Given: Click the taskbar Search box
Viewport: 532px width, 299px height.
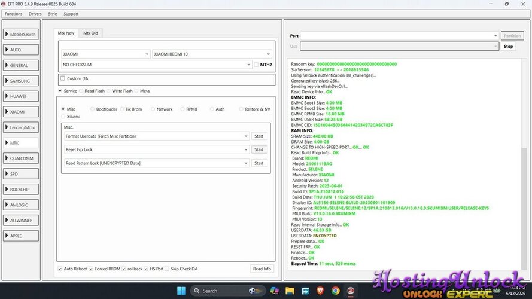Looking at the screenshot, I should click(227, 291).
